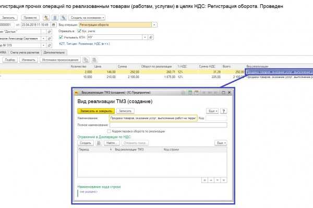This screenshot has height=208, width=313.
Task: Click the open icon beside the "Достык" organization field
Action: point(50,32)
